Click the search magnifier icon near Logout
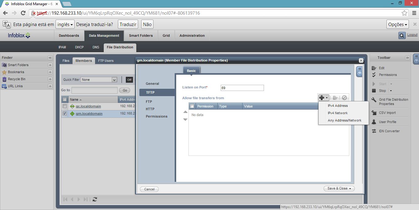This screenshot has height=210, width=419. (402, 36)
